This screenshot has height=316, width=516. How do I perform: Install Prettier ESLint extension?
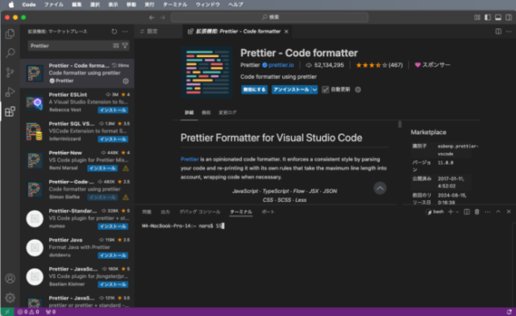point(113,110)
